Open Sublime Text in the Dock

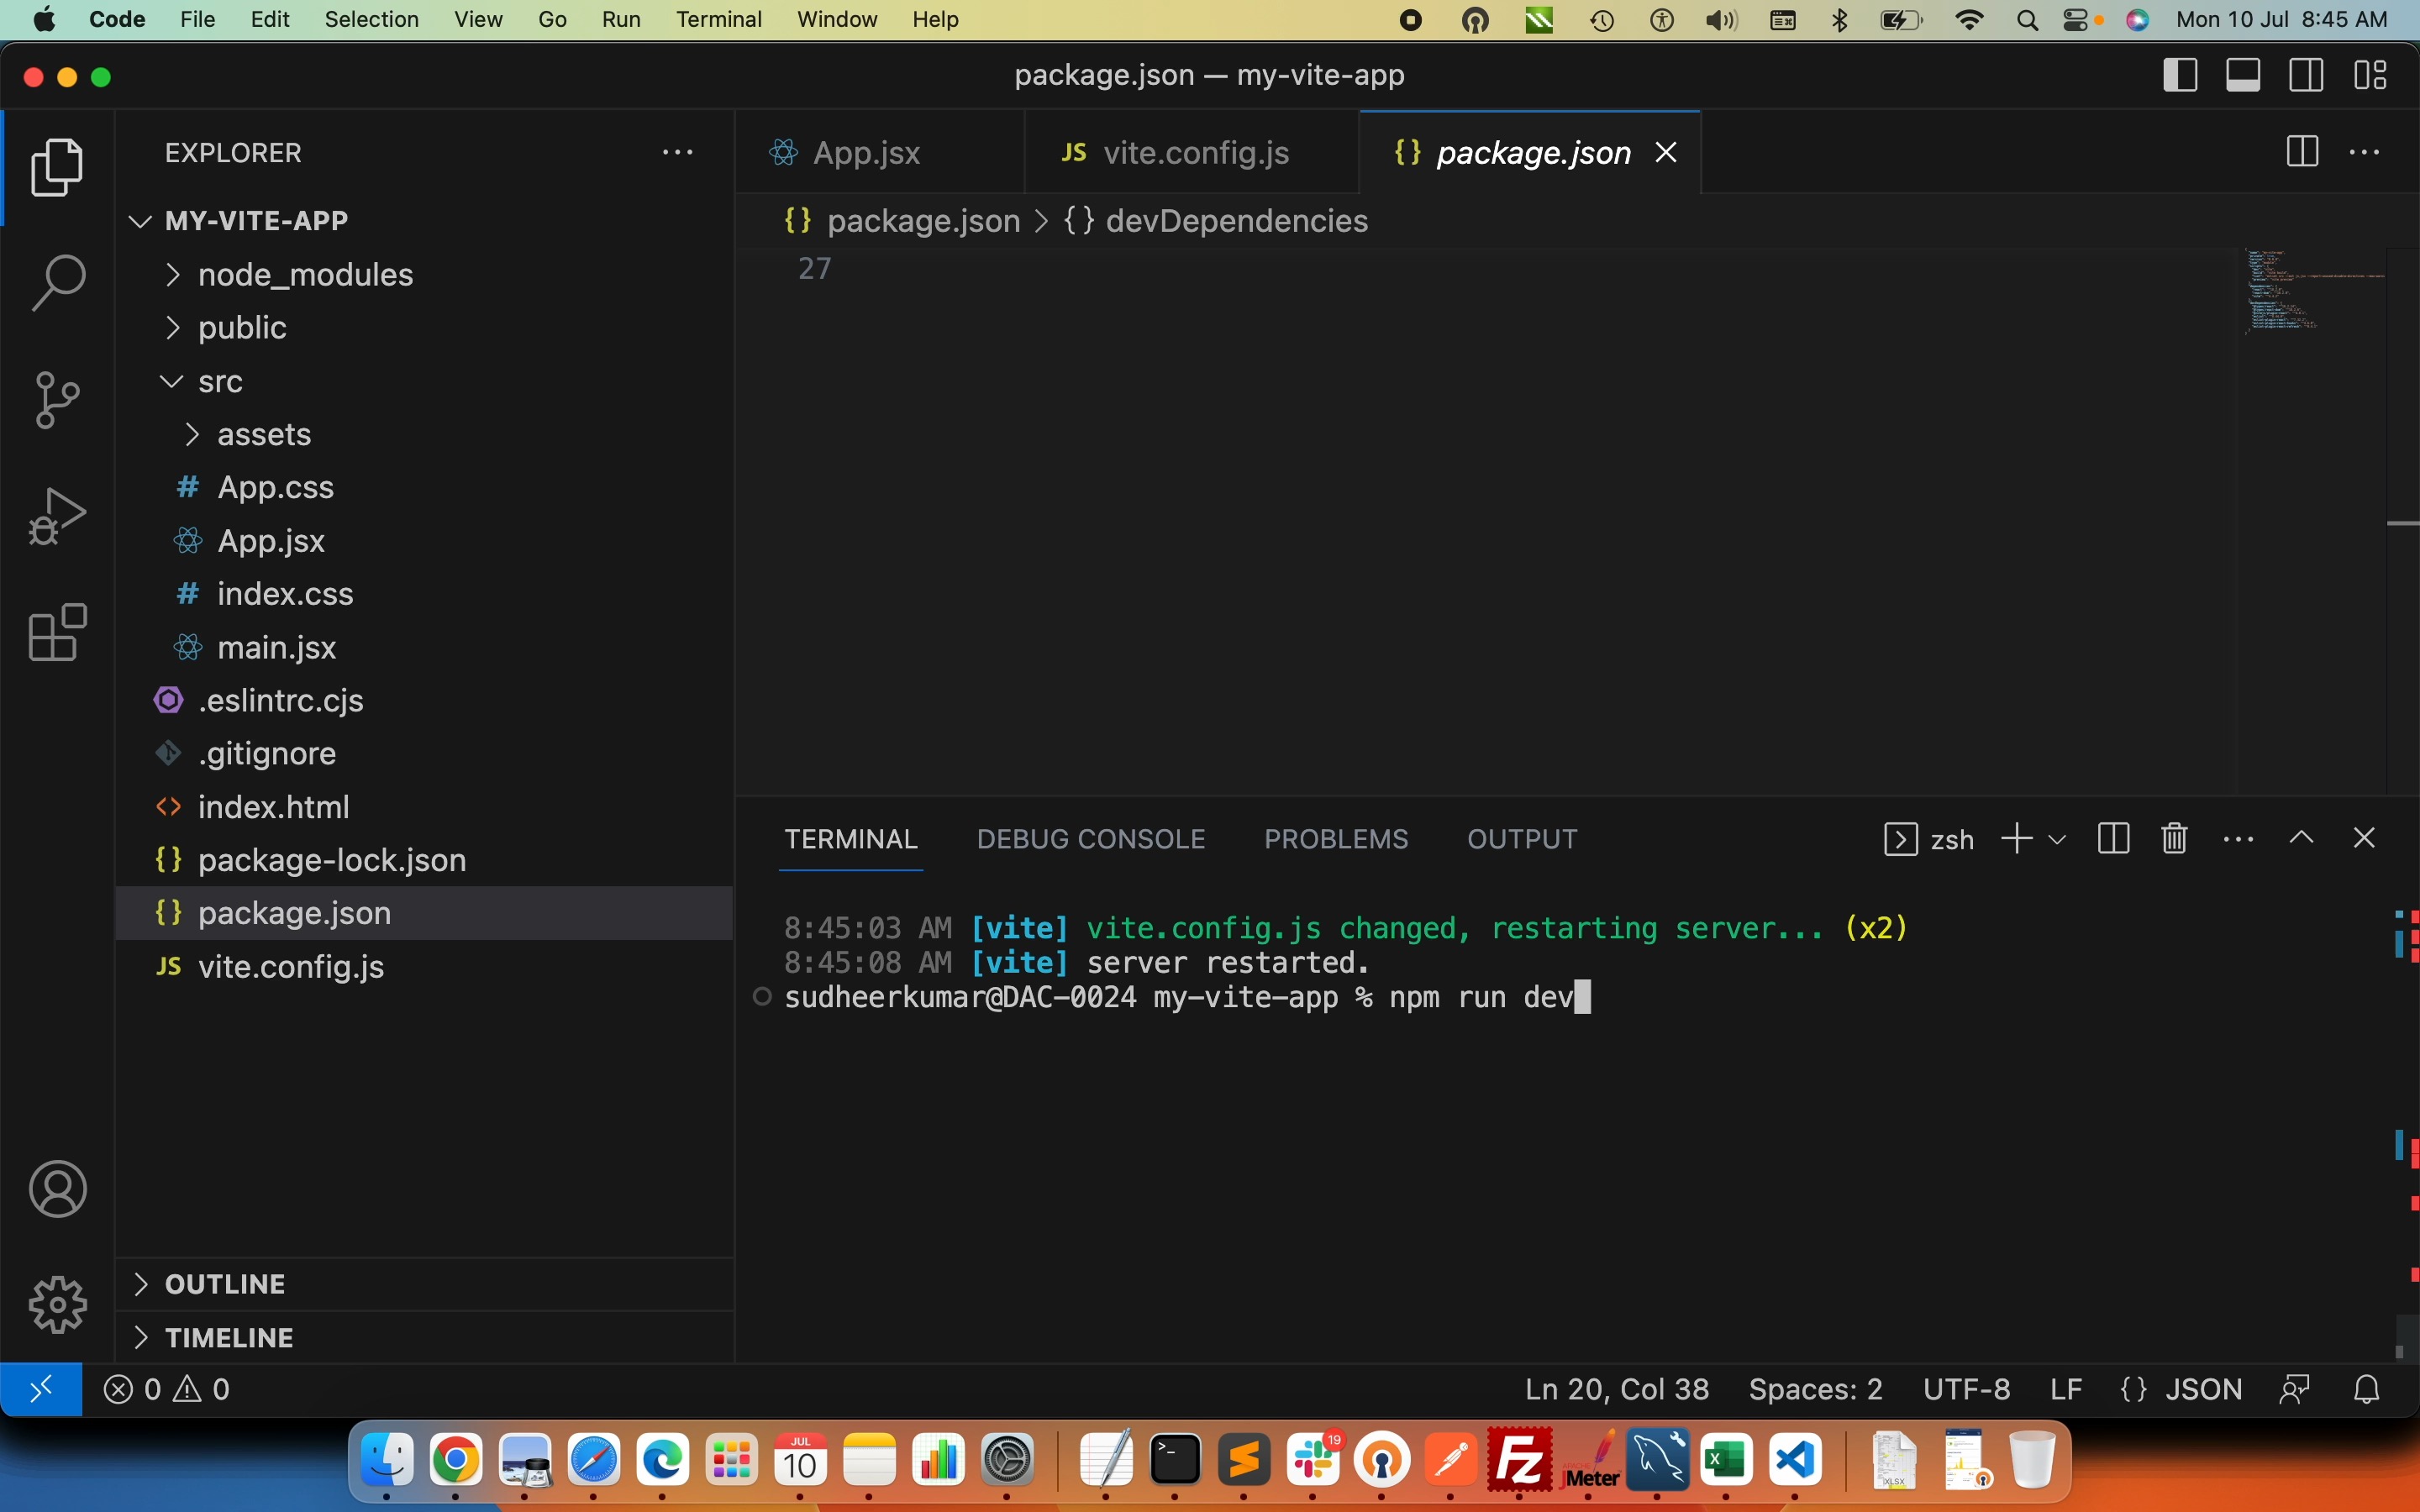point(1244,1462)
